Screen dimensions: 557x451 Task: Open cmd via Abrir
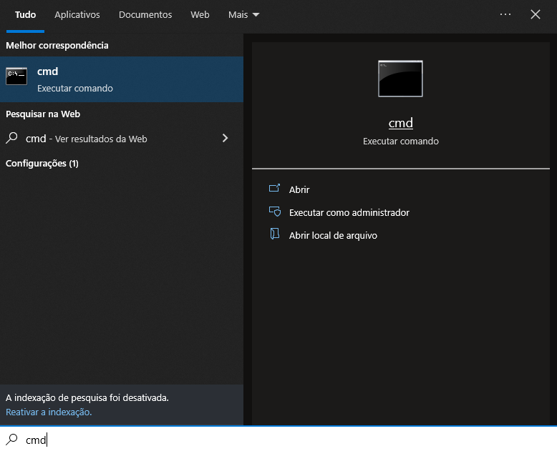point(299,189)
